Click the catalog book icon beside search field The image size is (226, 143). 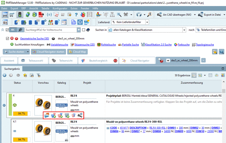[x=88, y=30]
